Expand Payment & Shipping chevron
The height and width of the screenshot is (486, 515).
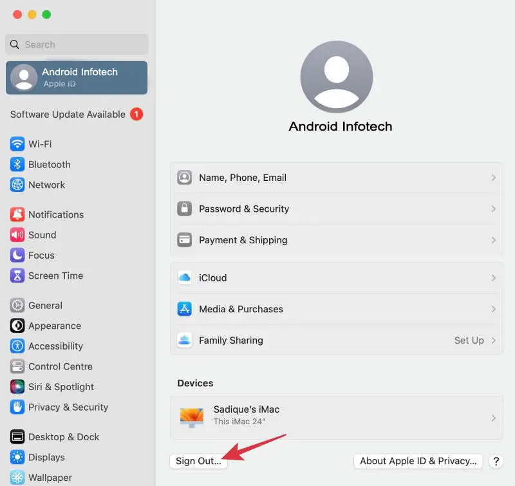coord(493,240)
